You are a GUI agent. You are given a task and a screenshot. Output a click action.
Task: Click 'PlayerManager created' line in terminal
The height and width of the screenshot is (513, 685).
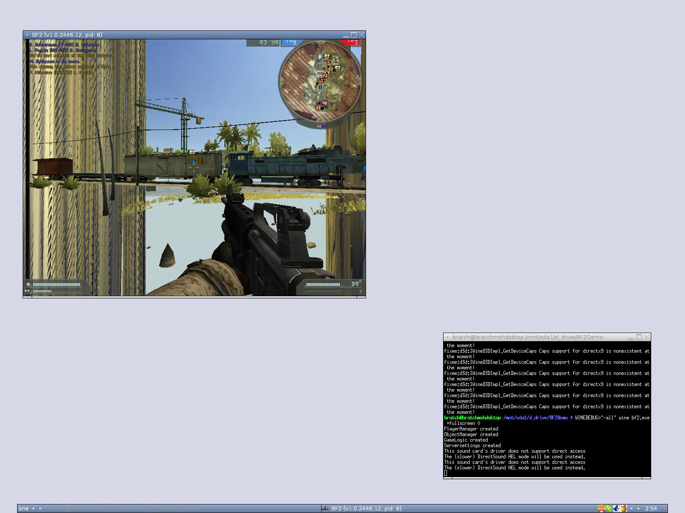tap(471, 429)
